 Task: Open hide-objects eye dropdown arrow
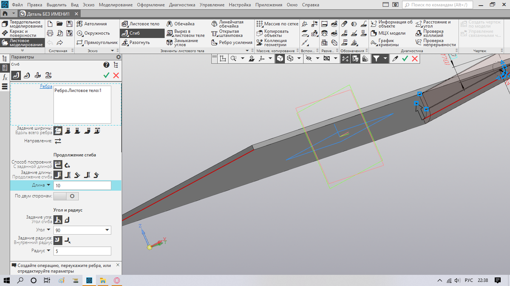[318, 59]
